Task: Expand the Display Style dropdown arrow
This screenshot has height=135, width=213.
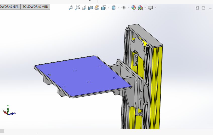Action: click(118, 8)
